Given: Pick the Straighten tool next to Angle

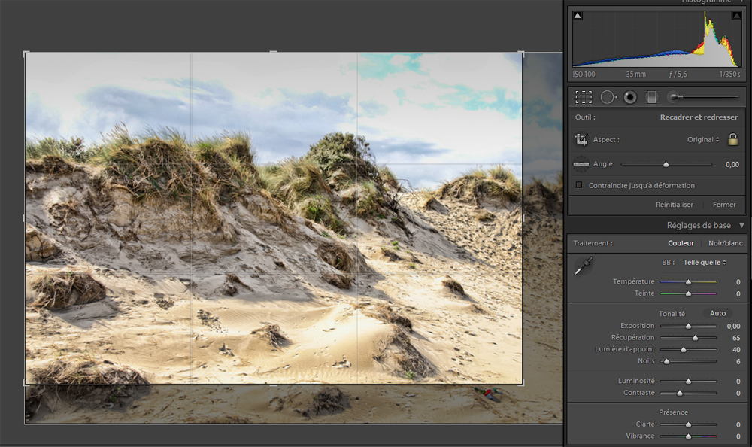Looking at the screenshot, I should tap(581, 164).
